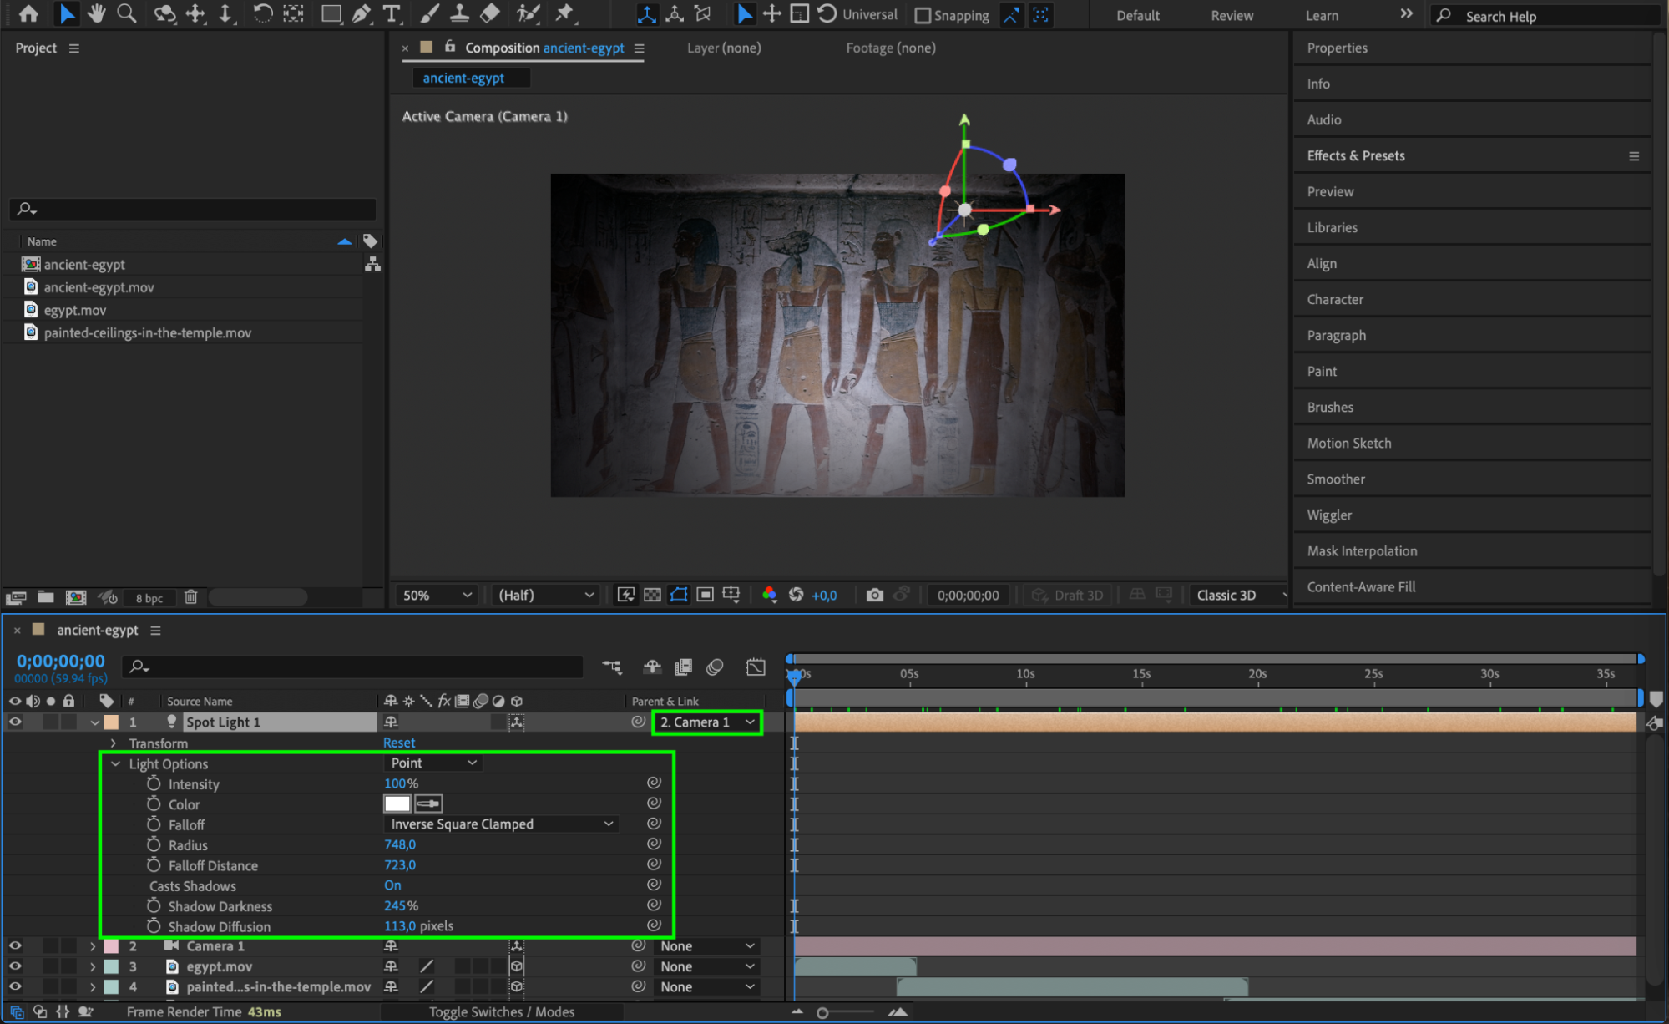Open the Falloff Inverse Square Clamped dropdown
This screenshot has width=1669, height=1024.
coord(502,824)
